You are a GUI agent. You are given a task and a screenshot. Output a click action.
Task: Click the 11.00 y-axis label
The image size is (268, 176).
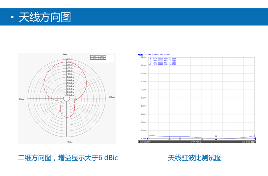click(x=144, y=57)
